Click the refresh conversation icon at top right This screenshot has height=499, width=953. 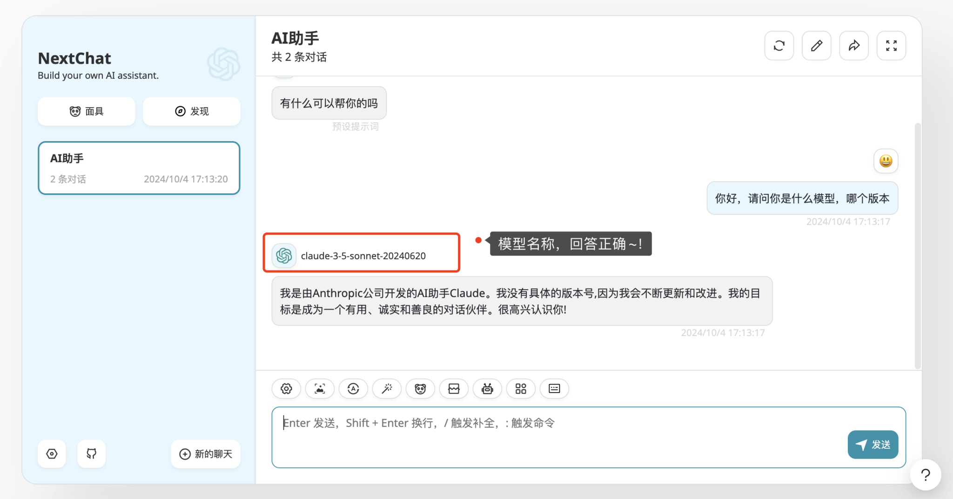coord(779,45)
